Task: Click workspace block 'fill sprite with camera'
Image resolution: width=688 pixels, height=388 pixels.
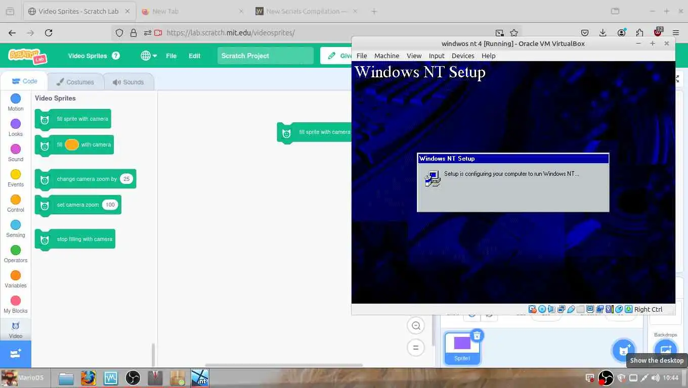Action: (315, 132)
